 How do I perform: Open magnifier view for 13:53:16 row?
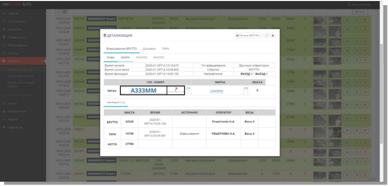click(x=356, y=152)
